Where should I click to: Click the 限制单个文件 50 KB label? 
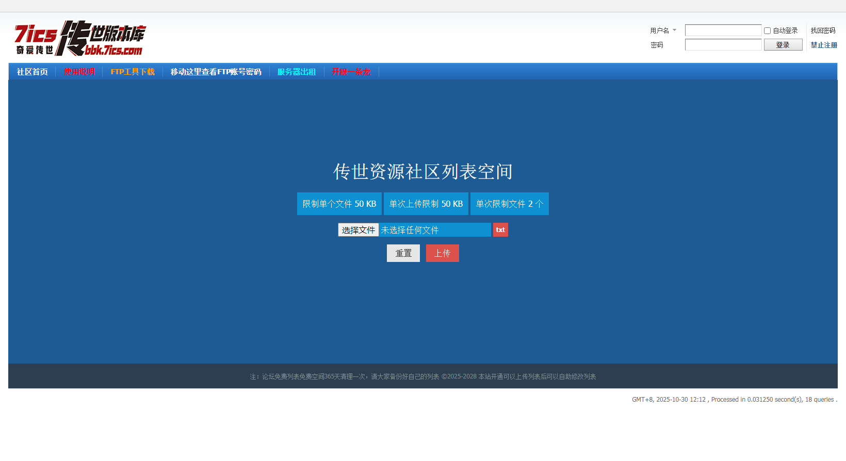[x=339, y=204]
